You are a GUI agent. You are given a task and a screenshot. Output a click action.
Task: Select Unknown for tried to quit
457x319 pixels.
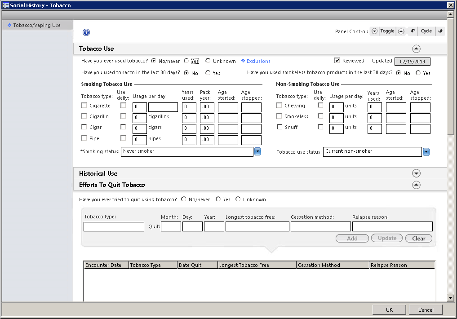click(238, 199)
